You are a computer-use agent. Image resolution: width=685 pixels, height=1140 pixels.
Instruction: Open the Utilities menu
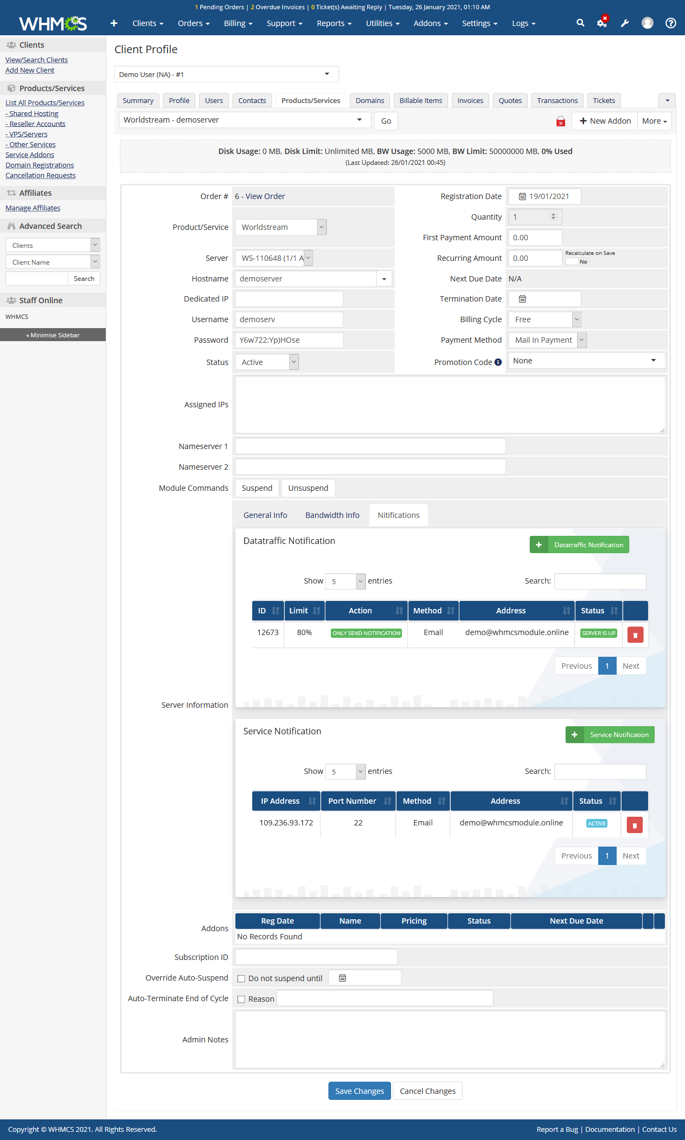click(x=382, y=23)
